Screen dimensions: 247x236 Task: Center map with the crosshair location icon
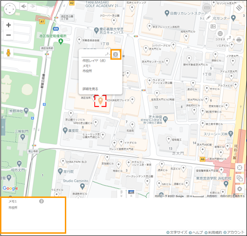click(240, 168)
